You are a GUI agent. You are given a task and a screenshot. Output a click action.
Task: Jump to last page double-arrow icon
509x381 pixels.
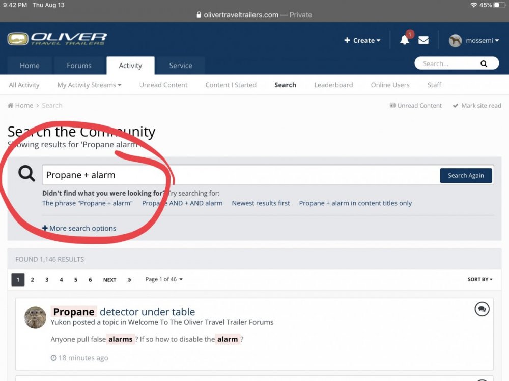click(x=129, y=280)
